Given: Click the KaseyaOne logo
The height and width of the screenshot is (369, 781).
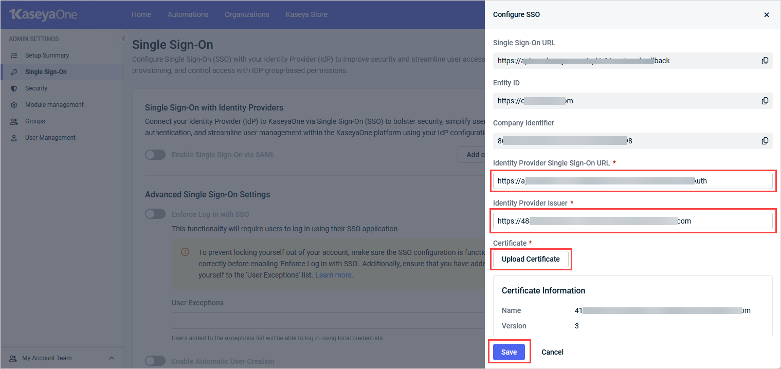Looking at the screenshot, I should pyautogui.click(x=43, y=14).
